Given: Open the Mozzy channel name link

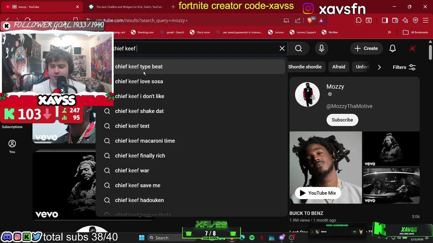Looking at the screenshot, I should 335,87.
